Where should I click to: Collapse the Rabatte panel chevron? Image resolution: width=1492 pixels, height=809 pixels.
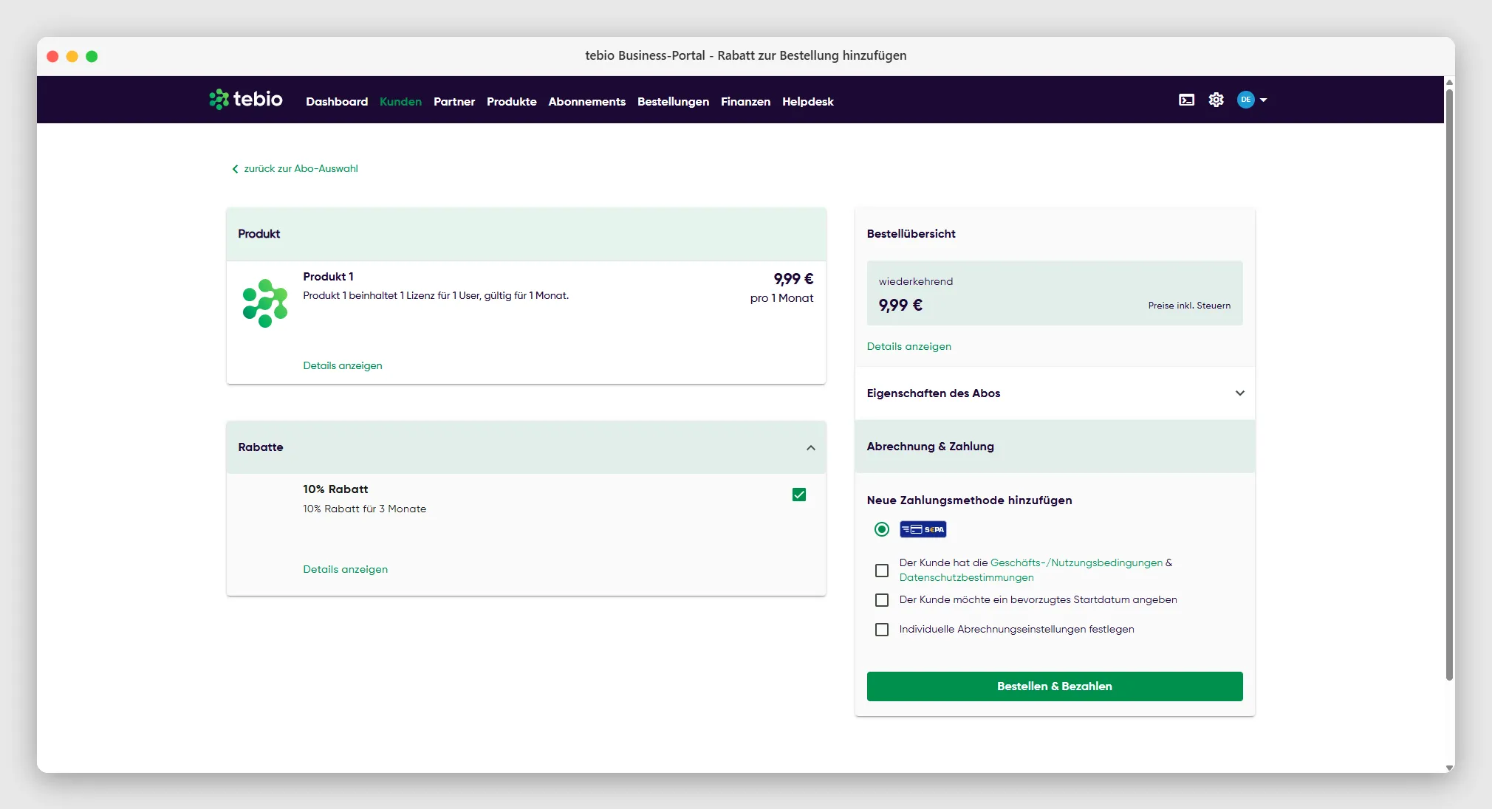coord(811,447)
